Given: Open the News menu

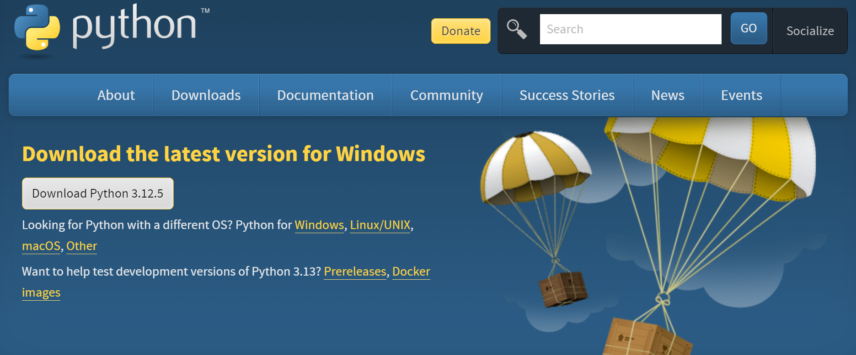Looking at the screenshot, I should click(x=668, y=95).
